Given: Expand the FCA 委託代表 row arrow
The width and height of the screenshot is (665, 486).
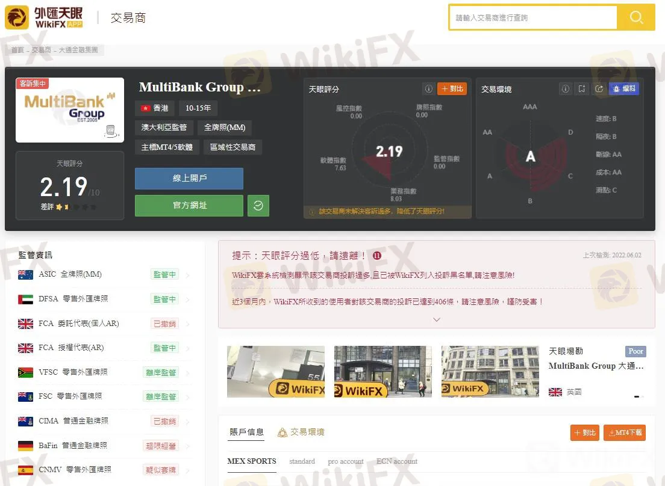Looking at the screenshot, I should coord(187,325).
